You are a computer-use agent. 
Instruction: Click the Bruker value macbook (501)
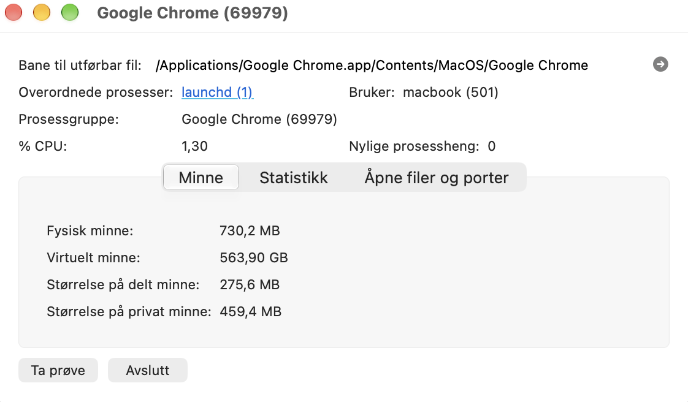[x=451, y=92]
